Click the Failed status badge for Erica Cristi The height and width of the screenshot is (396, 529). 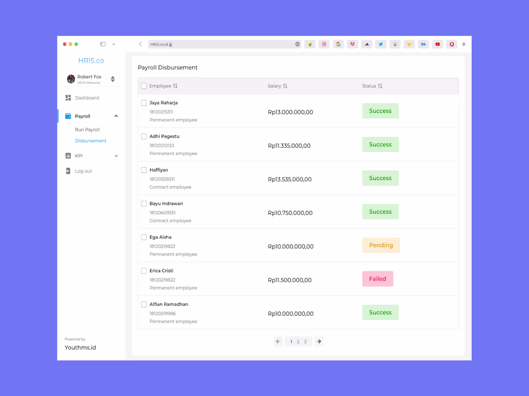(x=378, y=279)
